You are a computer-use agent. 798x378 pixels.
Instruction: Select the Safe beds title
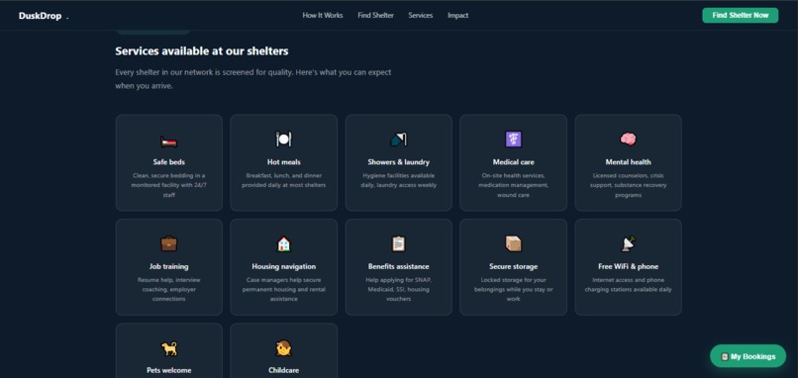pos(169,162)
